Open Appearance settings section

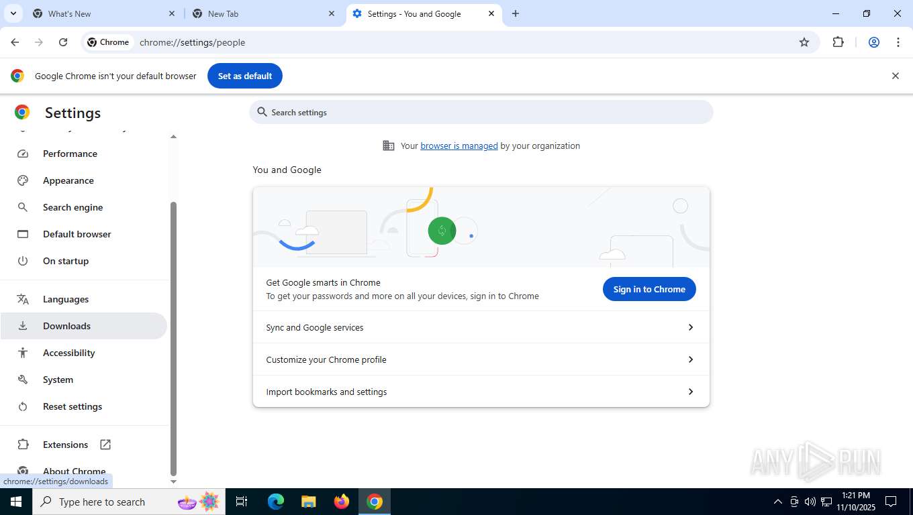pyautogui.click(x=83, y=180)
